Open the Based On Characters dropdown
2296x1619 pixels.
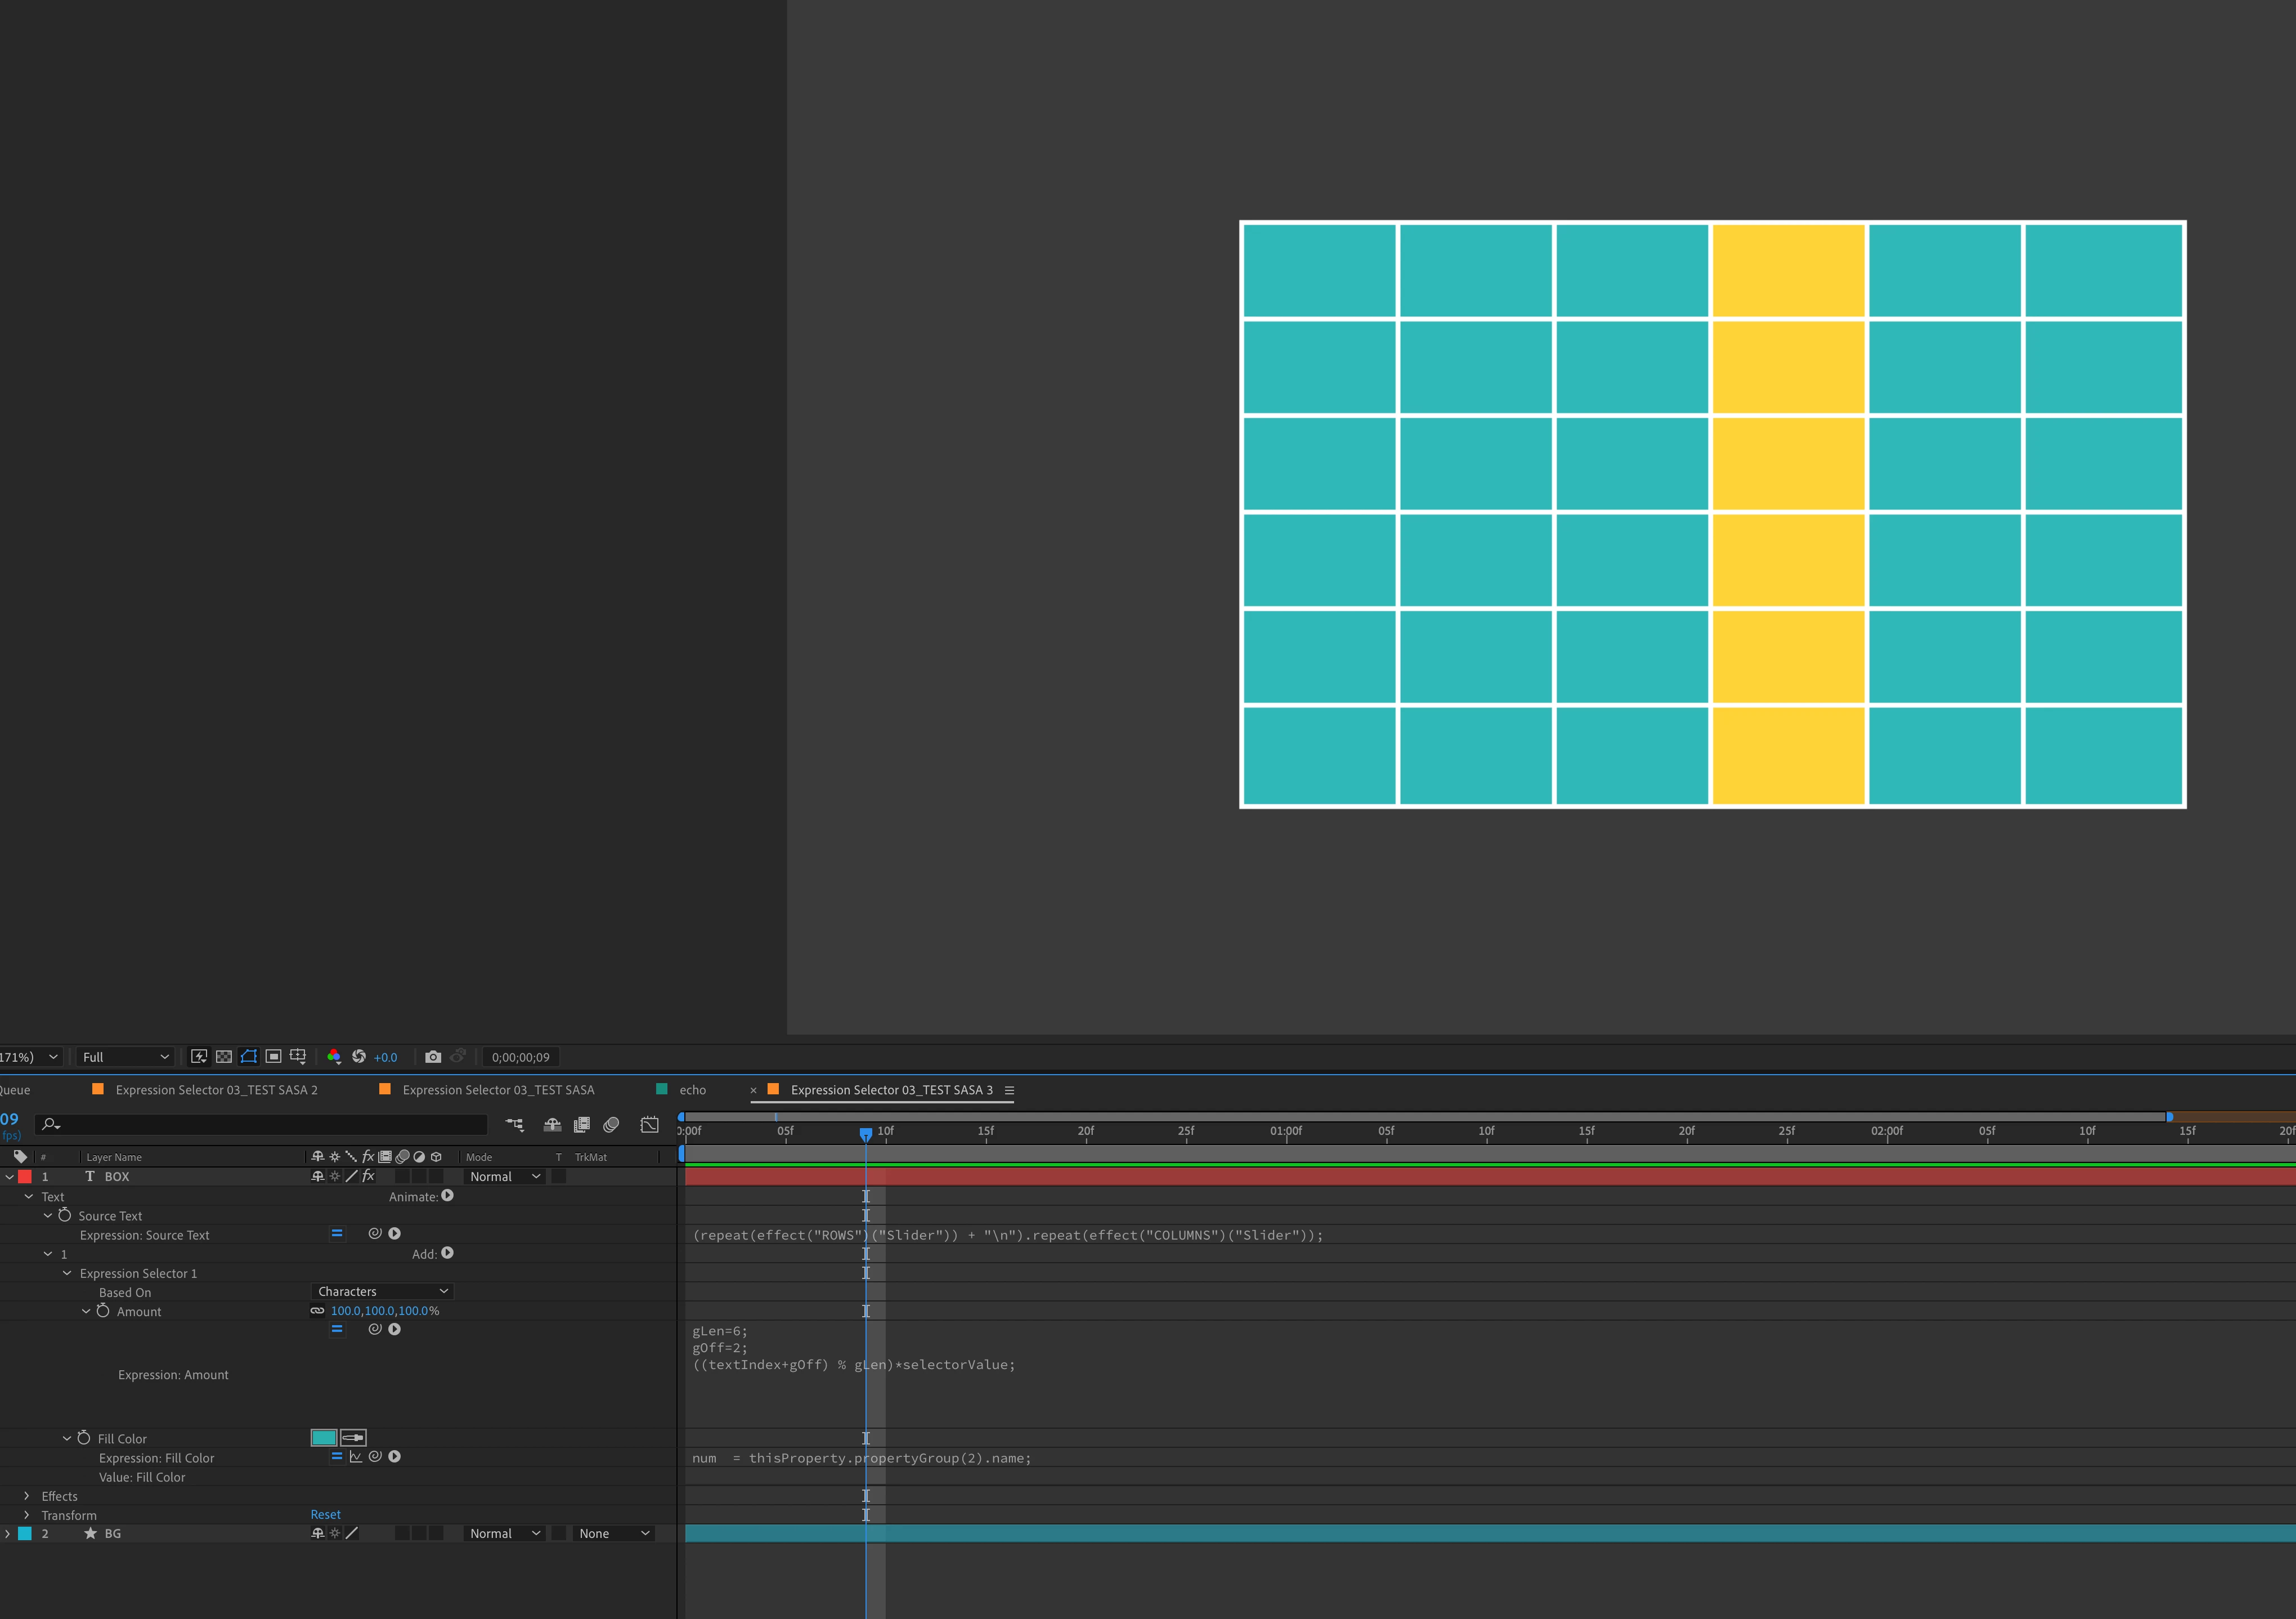[382, 1292]
